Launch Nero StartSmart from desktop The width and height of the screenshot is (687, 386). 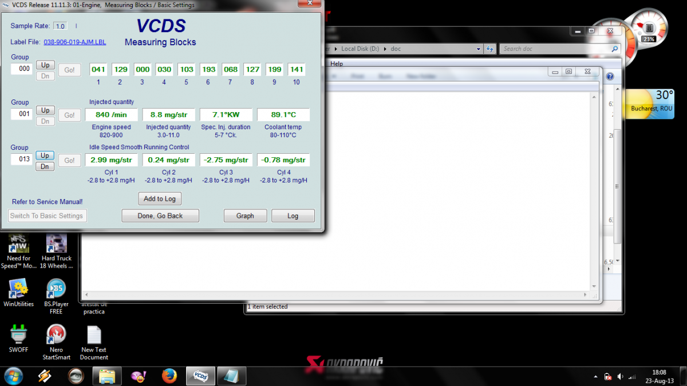click(x=56, y=342)
